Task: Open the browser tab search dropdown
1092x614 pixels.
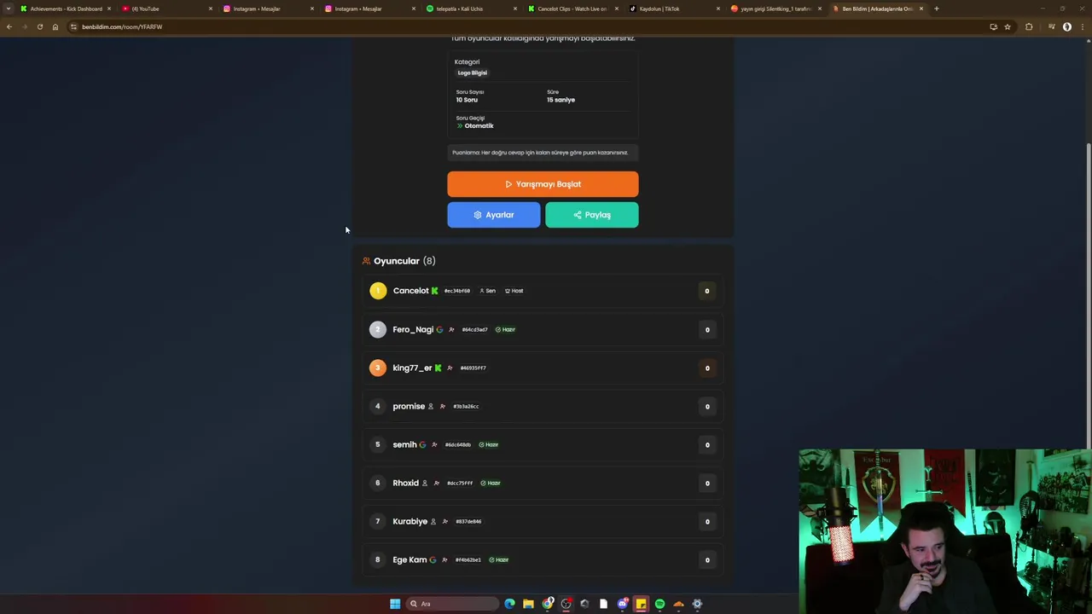Action: tap(9, 9)
